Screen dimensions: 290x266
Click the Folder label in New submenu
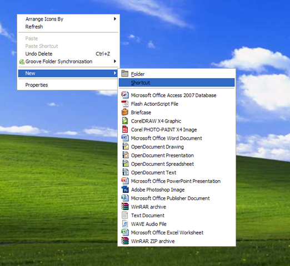point(138,74)
